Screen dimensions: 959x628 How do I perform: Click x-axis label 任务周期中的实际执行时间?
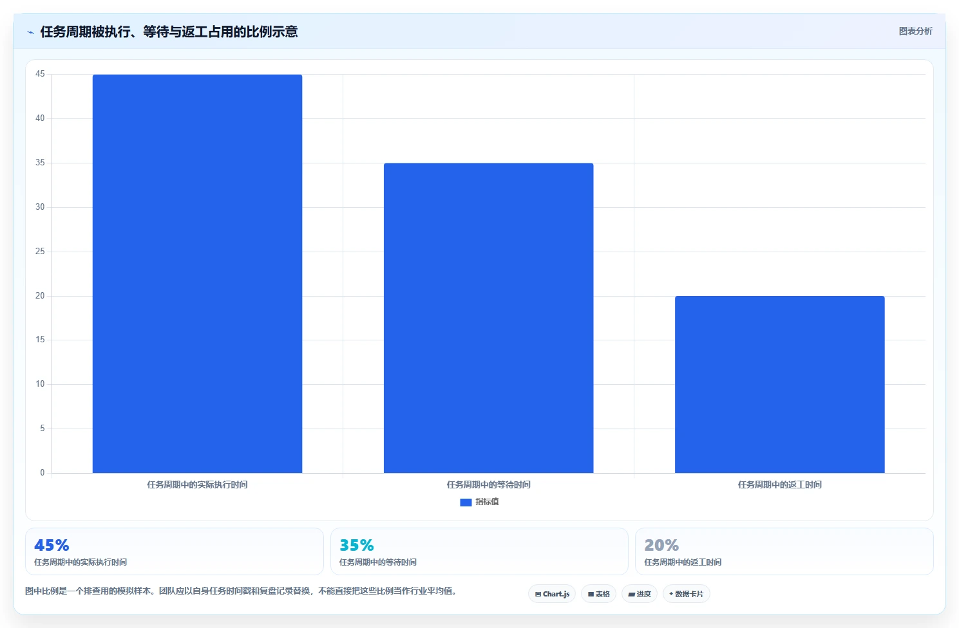pyautogui.click(x=197, y=485)
